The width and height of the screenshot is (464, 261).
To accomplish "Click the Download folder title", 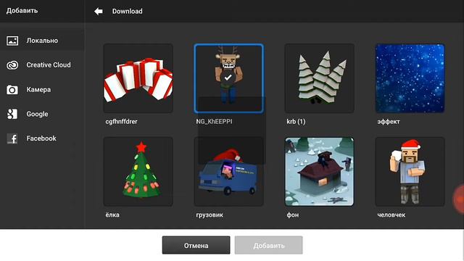I will (128, 12).
